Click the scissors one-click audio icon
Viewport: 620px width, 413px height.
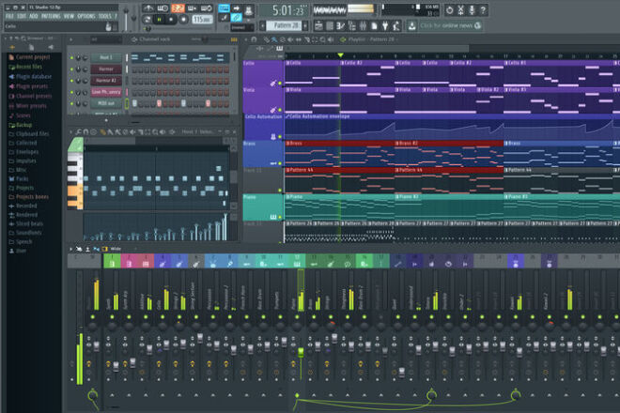tap(460, 10)
